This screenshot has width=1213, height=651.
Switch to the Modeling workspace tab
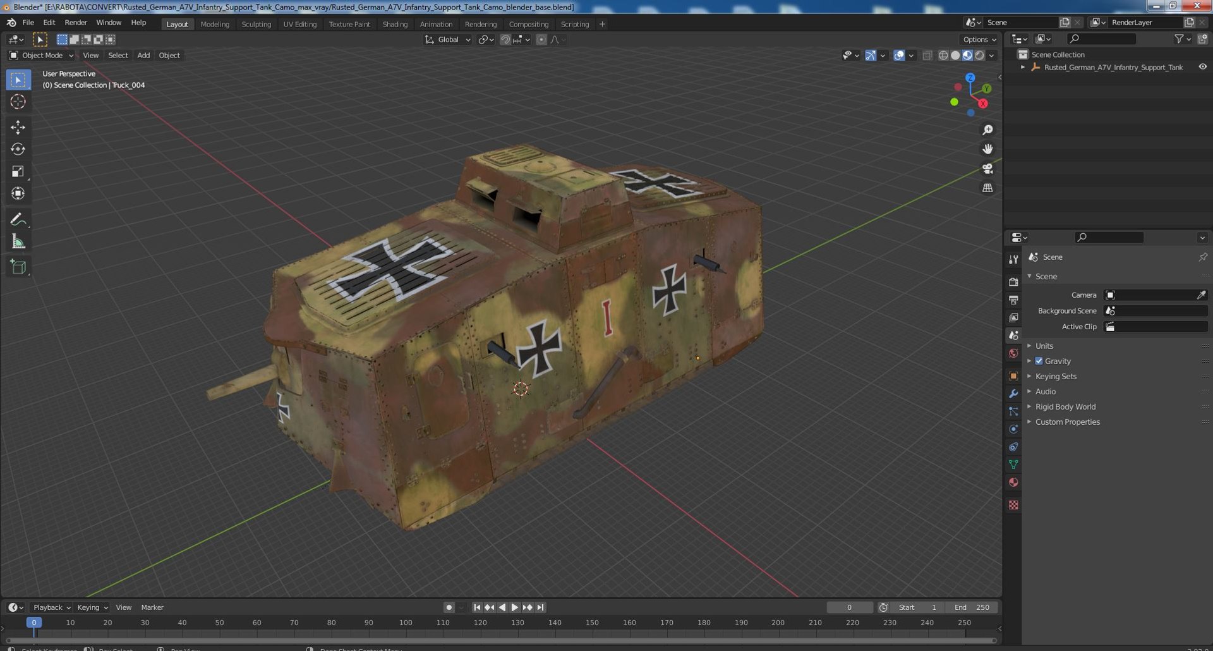click(x=215, y=24)
